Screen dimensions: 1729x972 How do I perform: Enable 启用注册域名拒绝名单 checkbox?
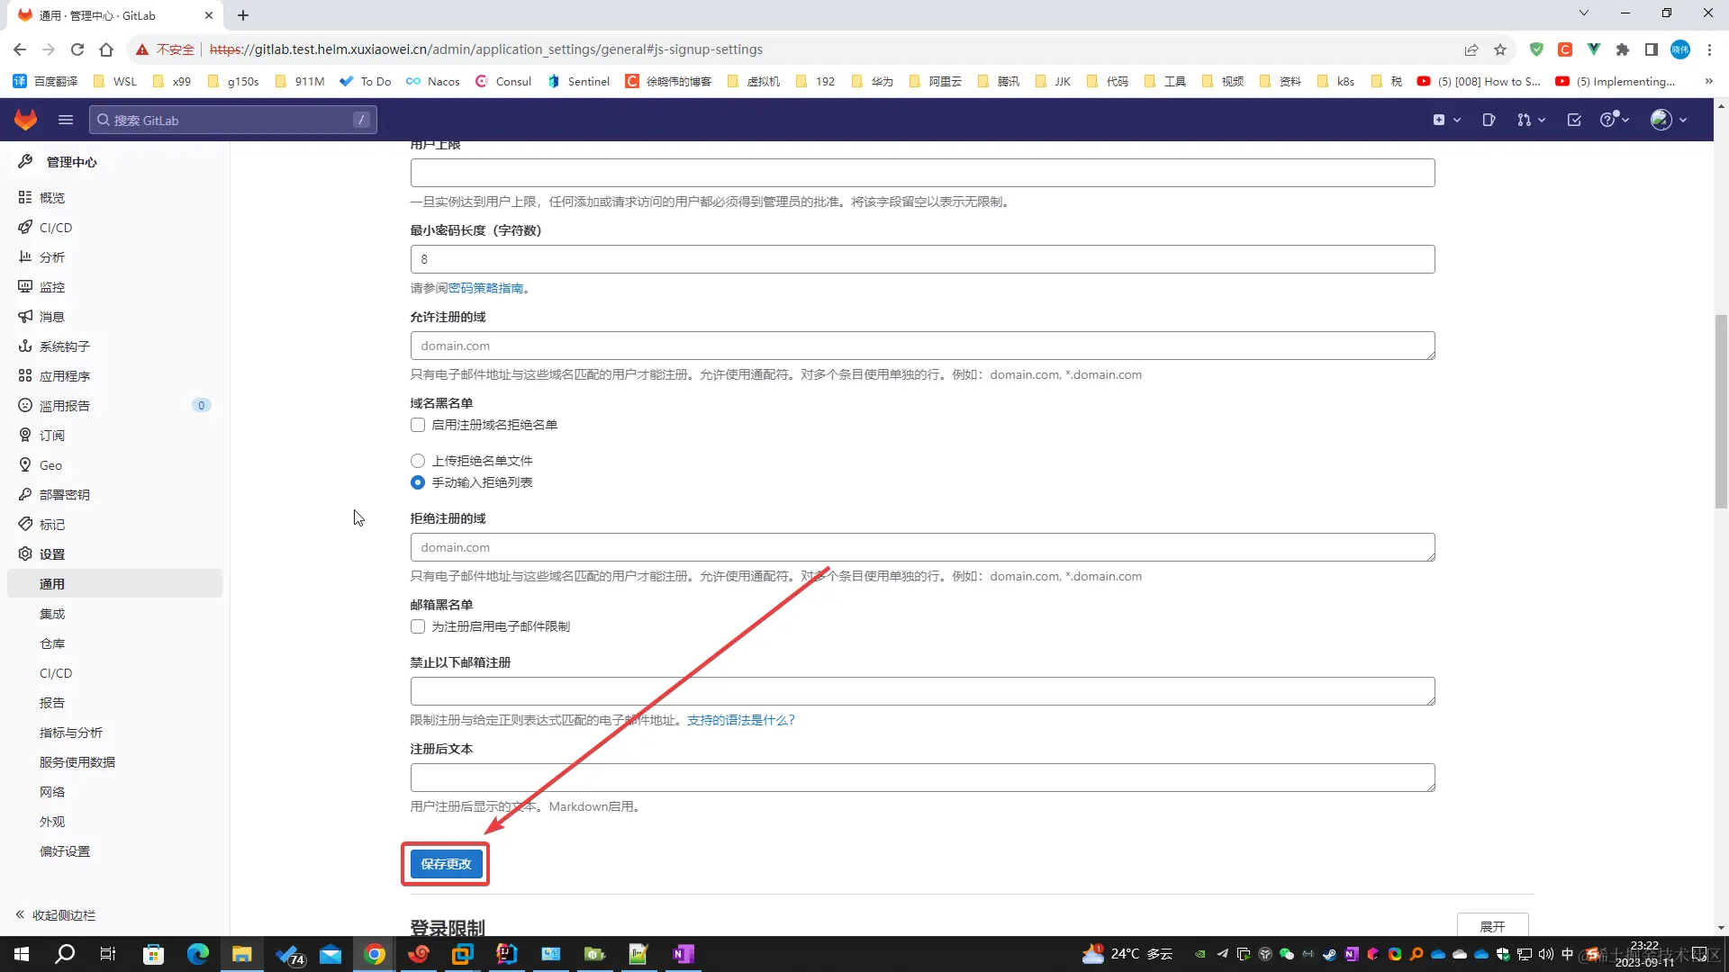pyautogui.click(x=418, y=425)
